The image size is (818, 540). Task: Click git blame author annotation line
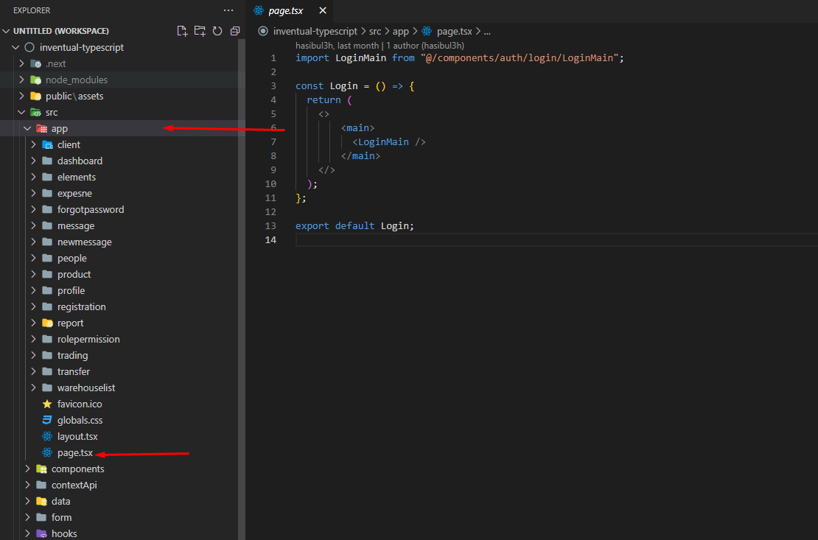380,46
